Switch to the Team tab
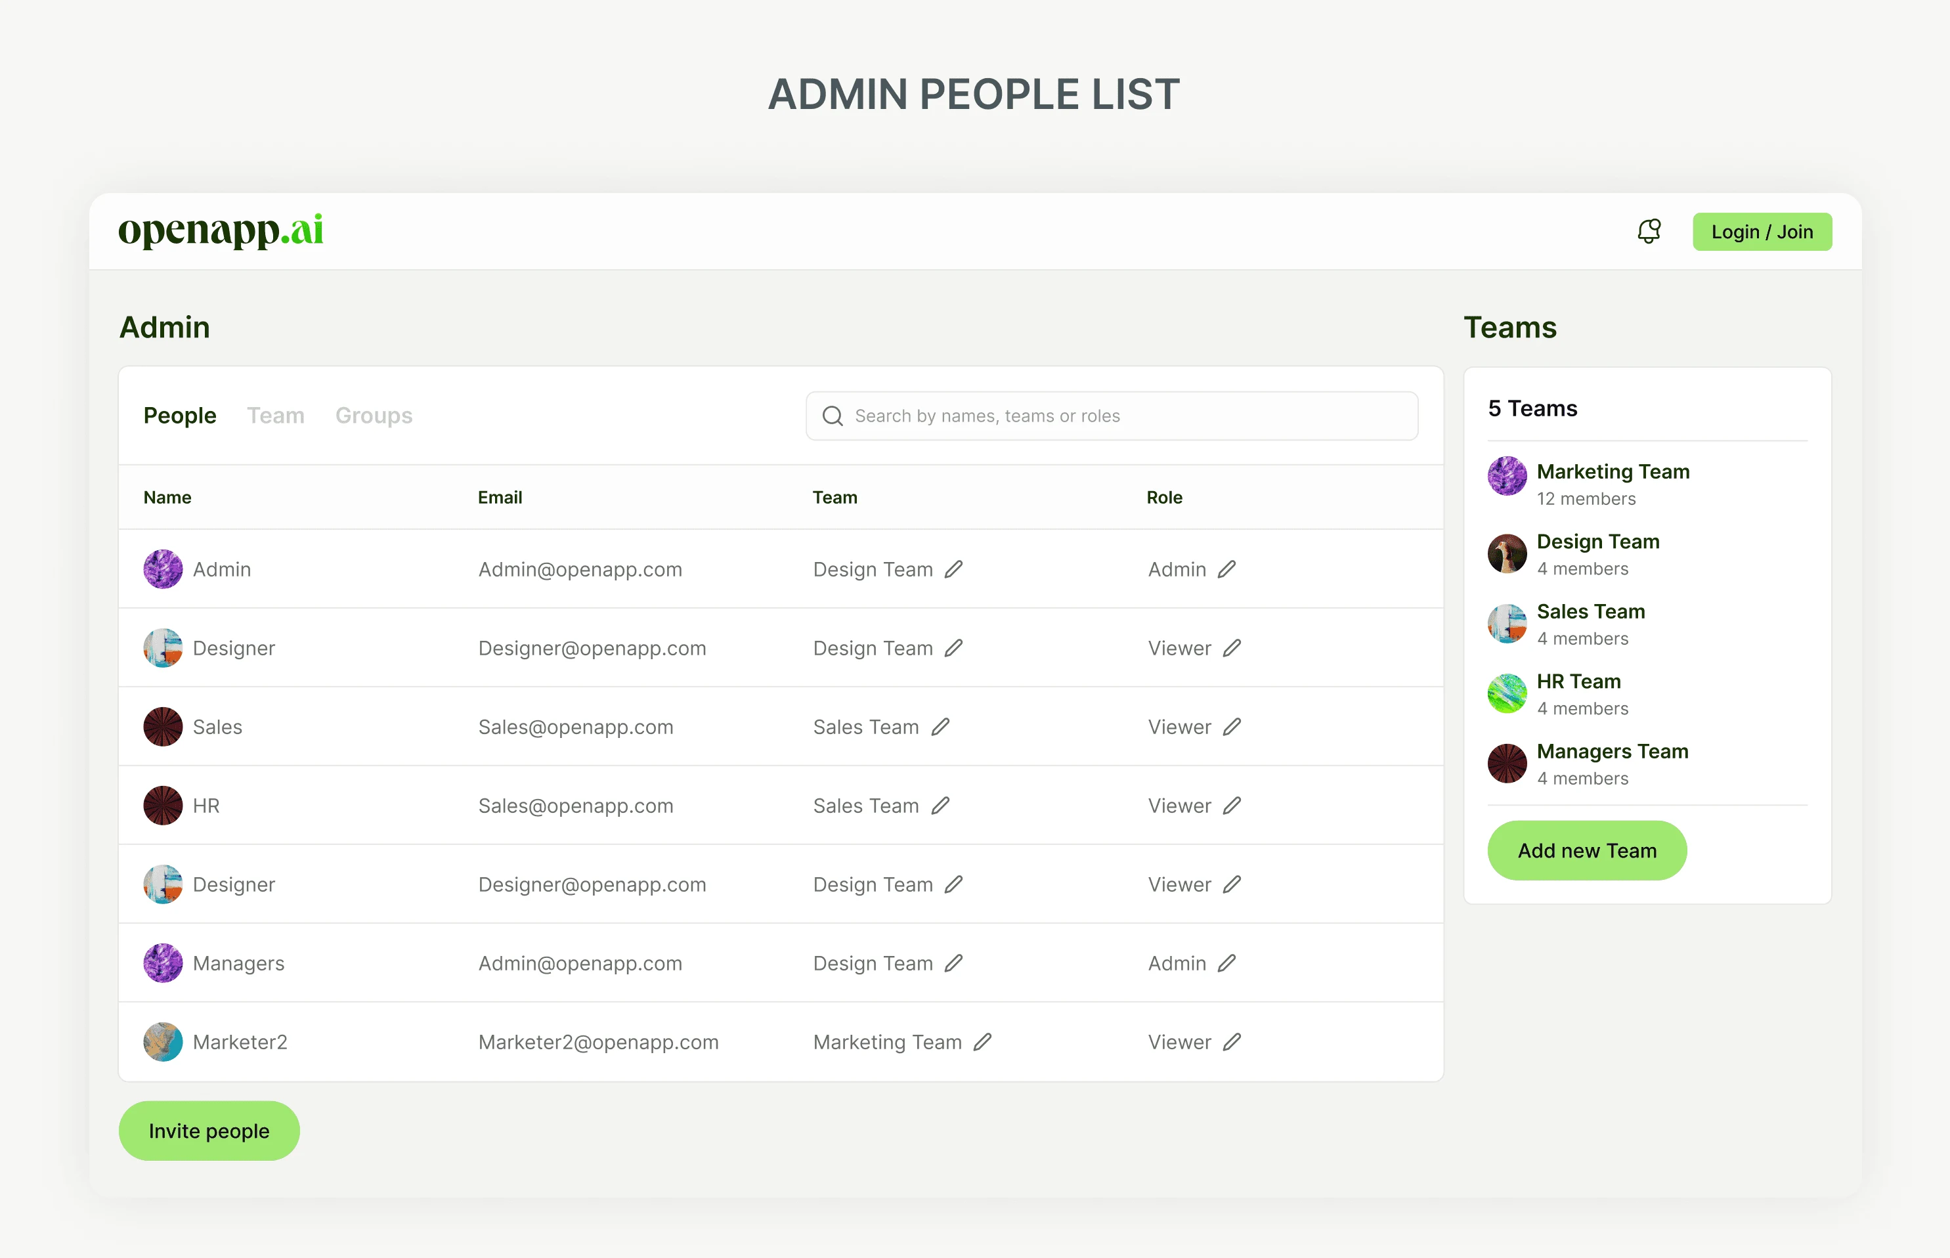Image resolution: width=1950 pixels, height=1258 pixels. (x=276, y=416)
